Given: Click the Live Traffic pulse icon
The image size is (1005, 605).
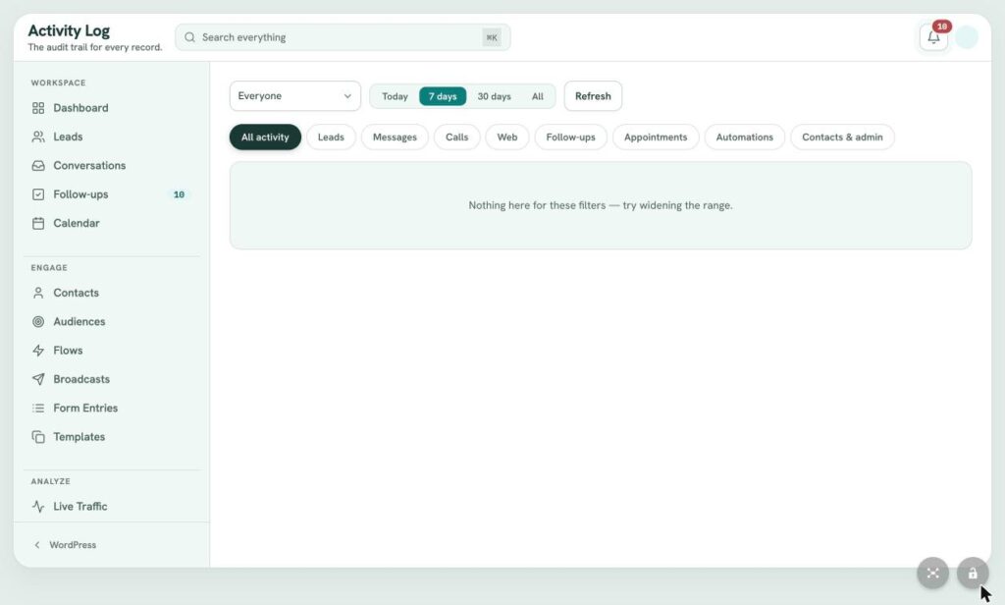Looking at the screenshot, I should (38, 506).
